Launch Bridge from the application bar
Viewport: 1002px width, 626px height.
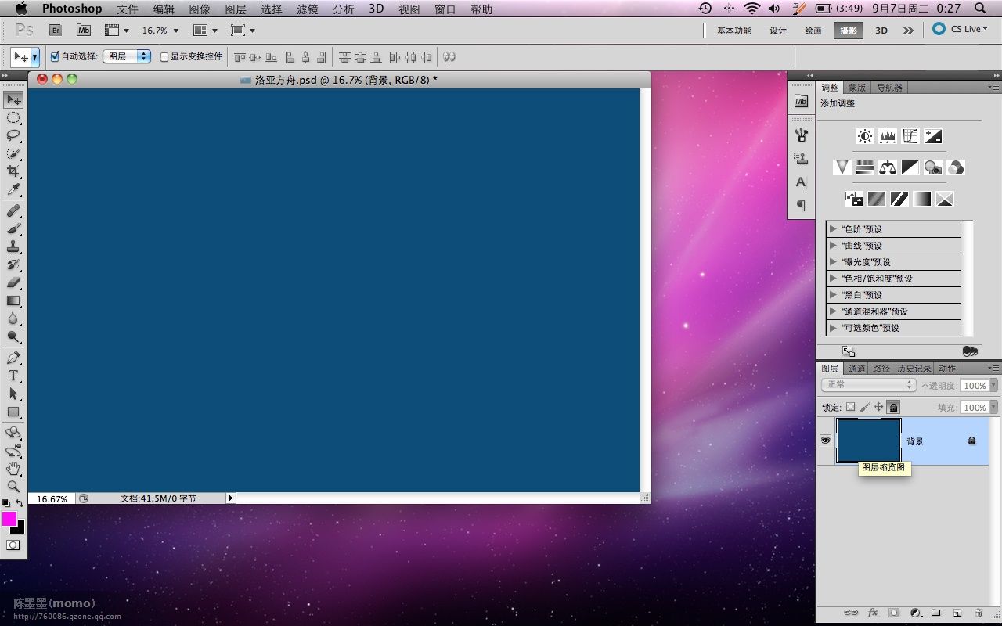point(56,30)
